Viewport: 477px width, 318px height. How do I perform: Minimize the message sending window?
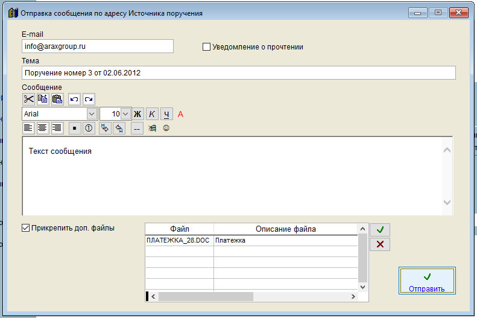pos(418,13)
